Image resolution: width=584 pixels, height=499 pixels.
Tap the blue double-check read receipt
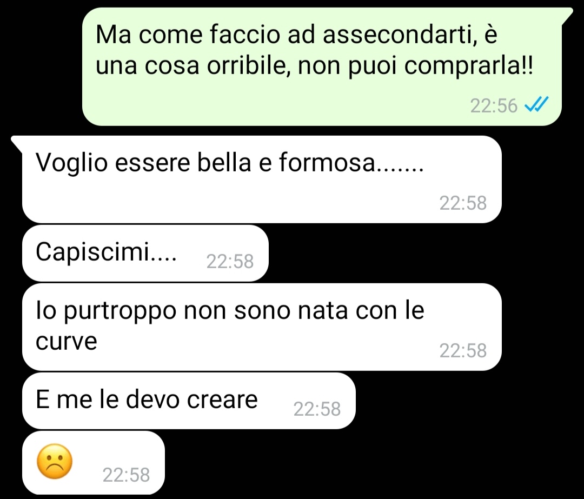[536, 105]
